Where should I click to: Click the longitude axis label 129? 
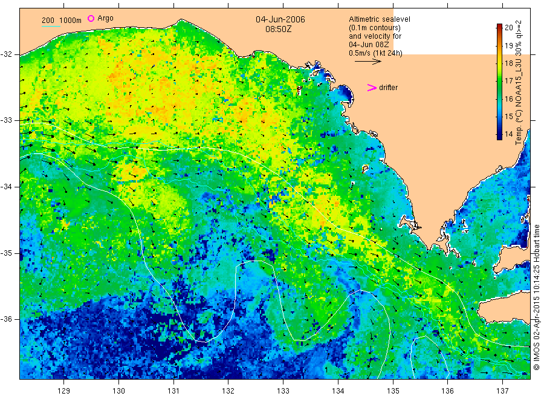(x=64, y=391)
